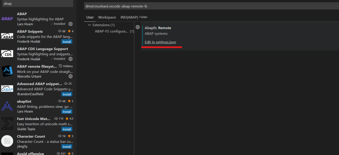The image size is (339, 155).
Task: Install the abaplint extension
Action: click(x=67, y=112)
